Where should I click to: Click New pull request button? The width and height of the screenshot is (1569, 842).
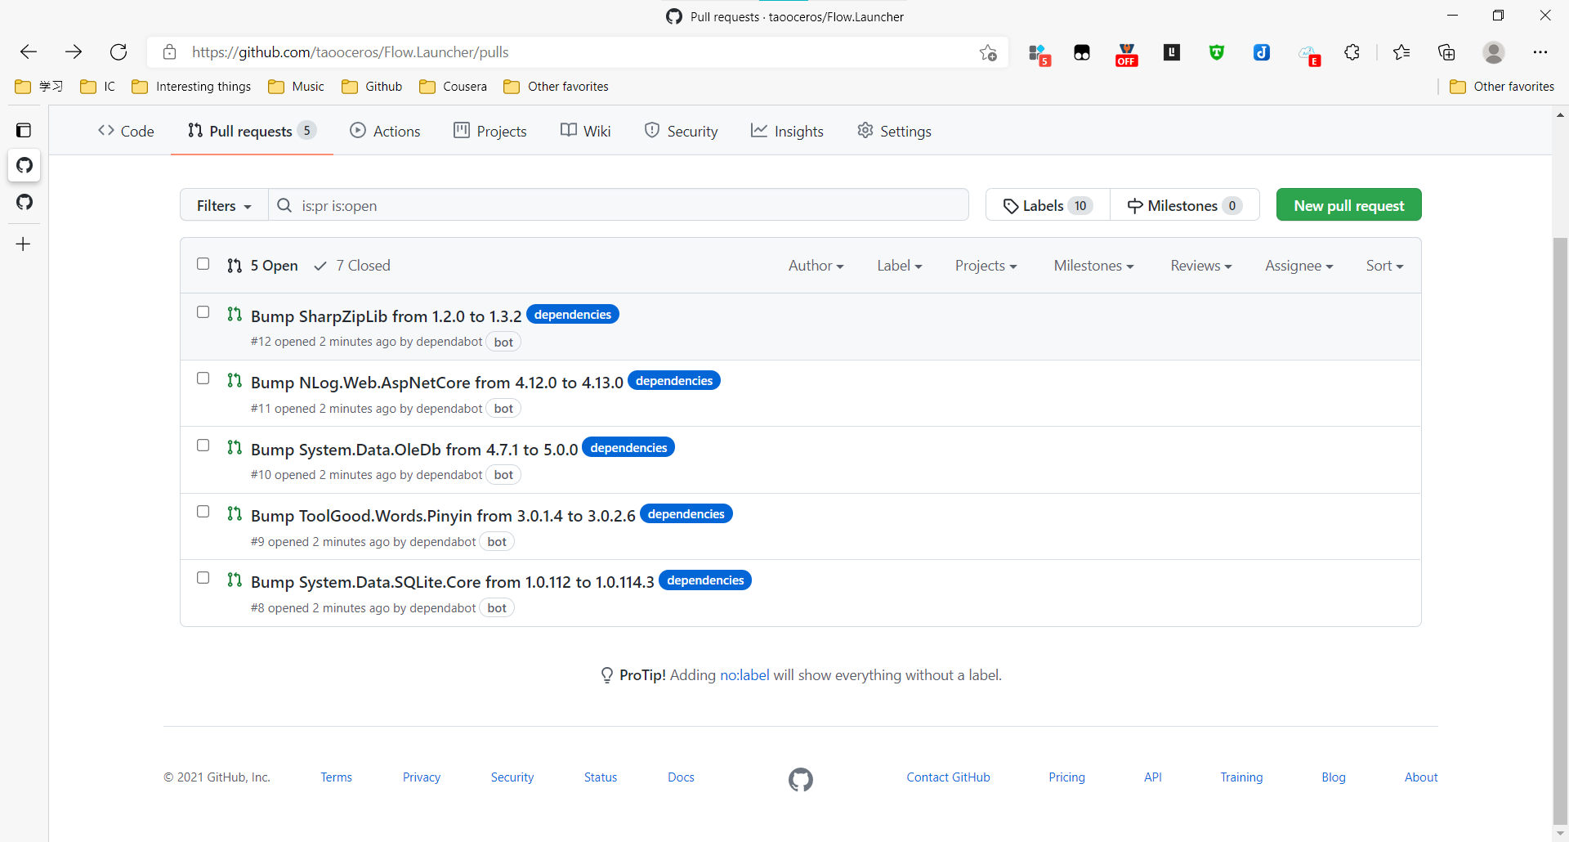tap(1349, 205)
